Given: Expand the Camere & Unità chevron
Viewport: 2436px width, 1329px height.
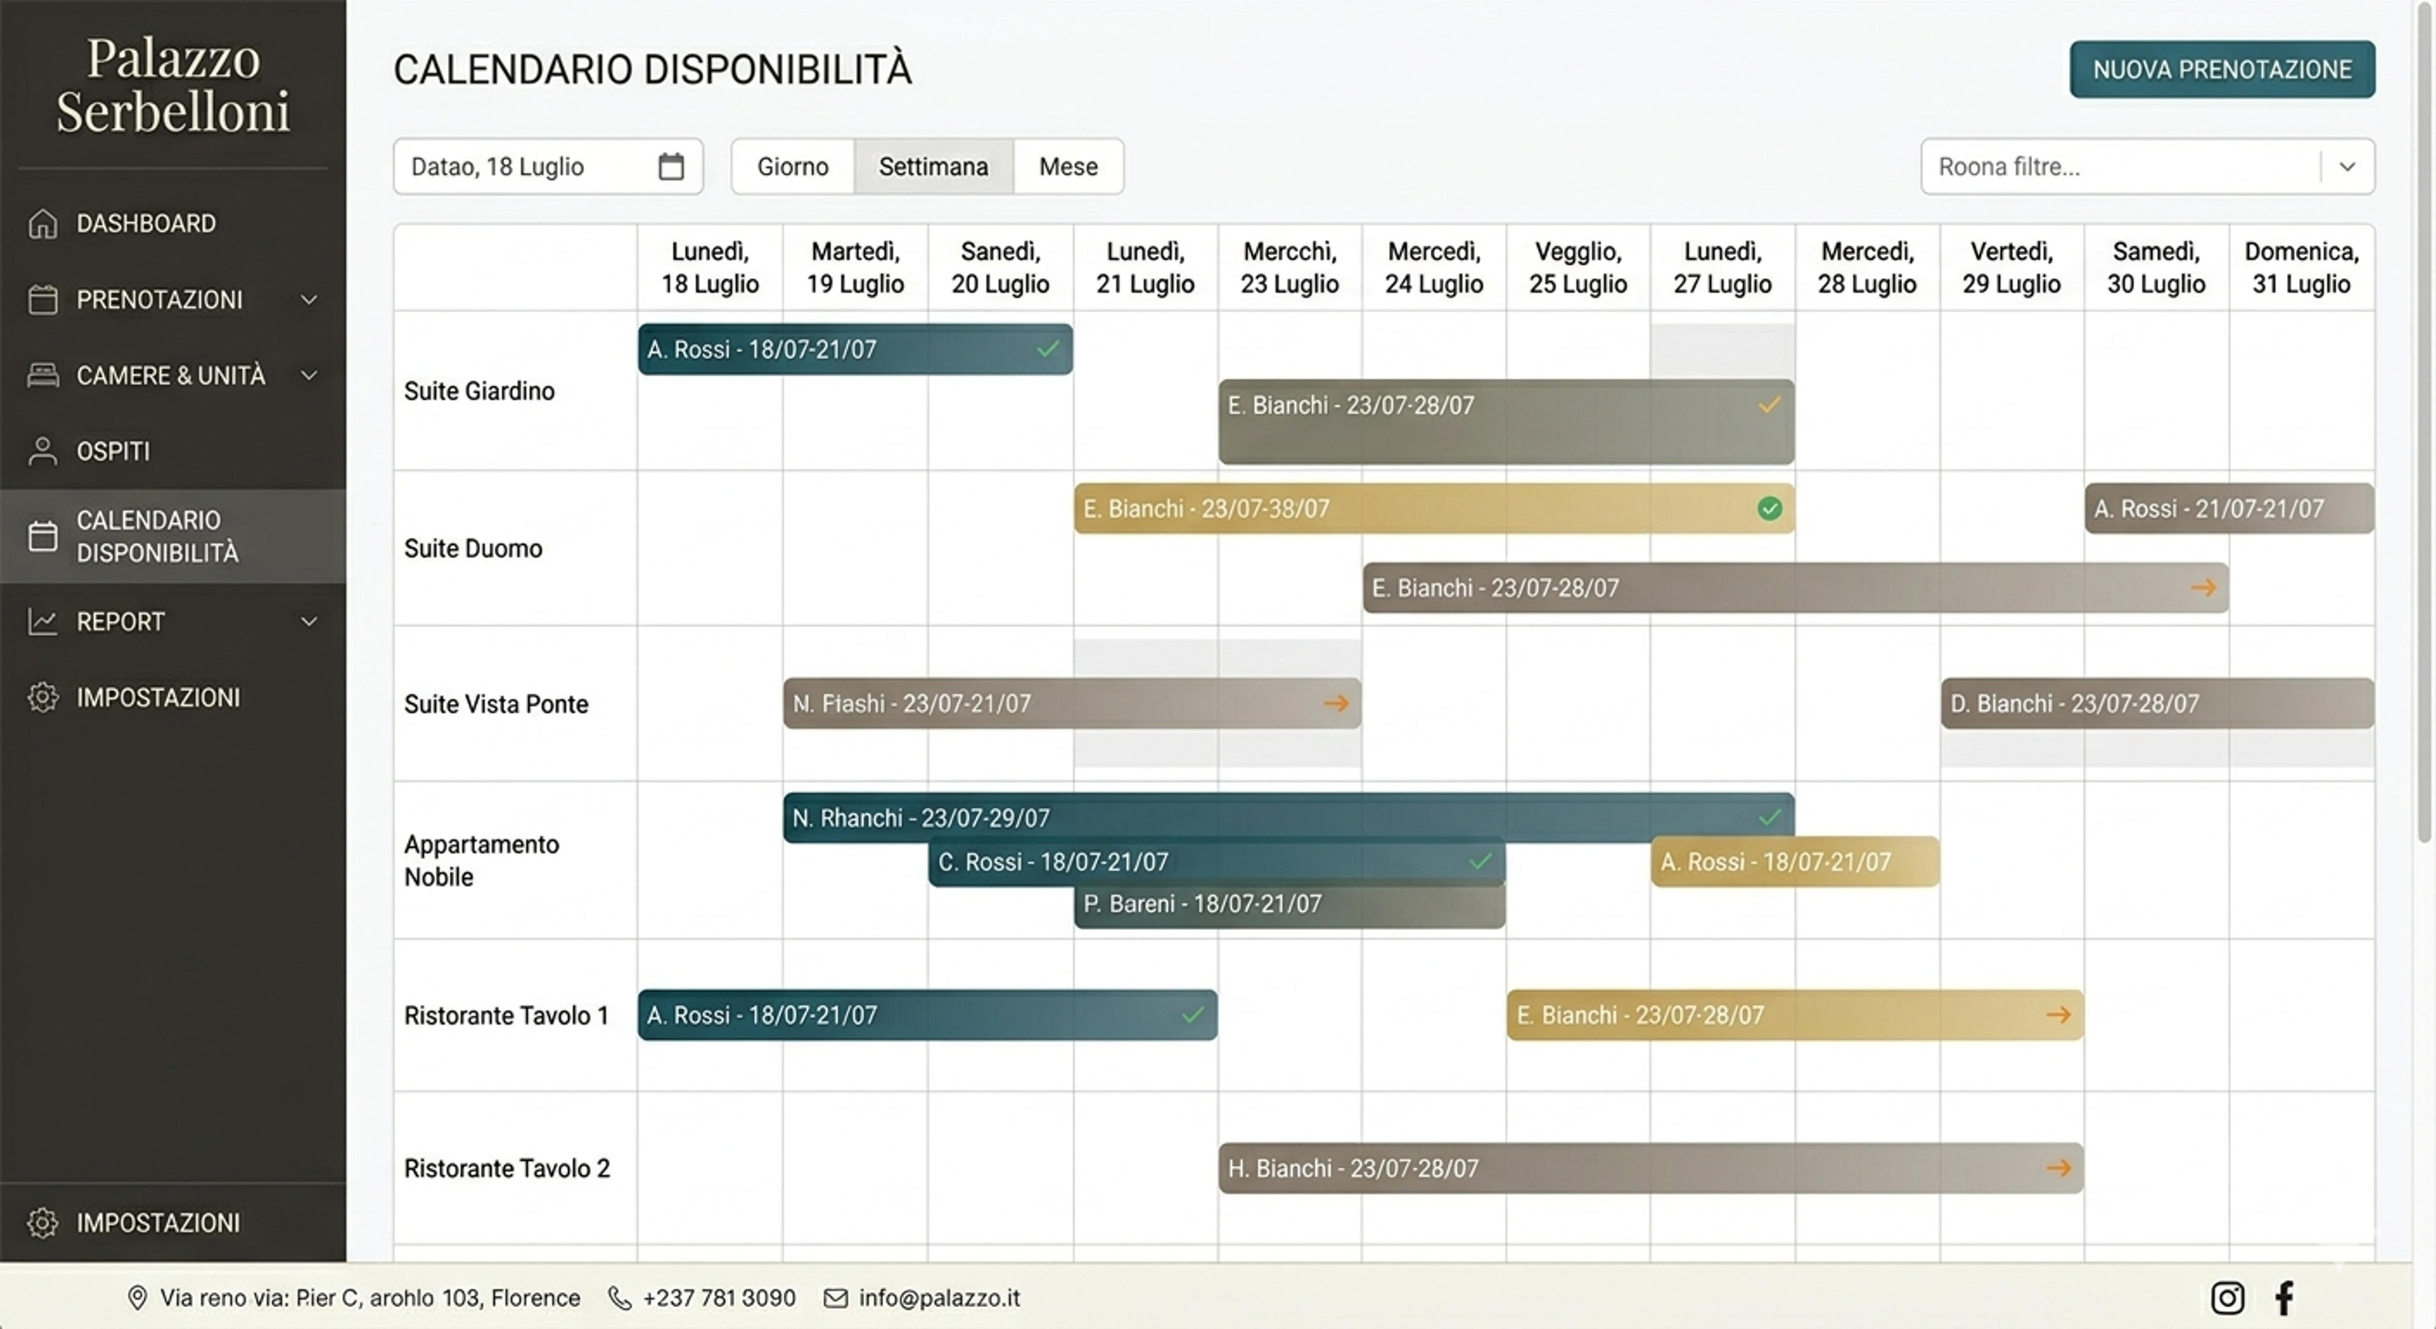Looking at the screenshot, I should click(308, 376).
